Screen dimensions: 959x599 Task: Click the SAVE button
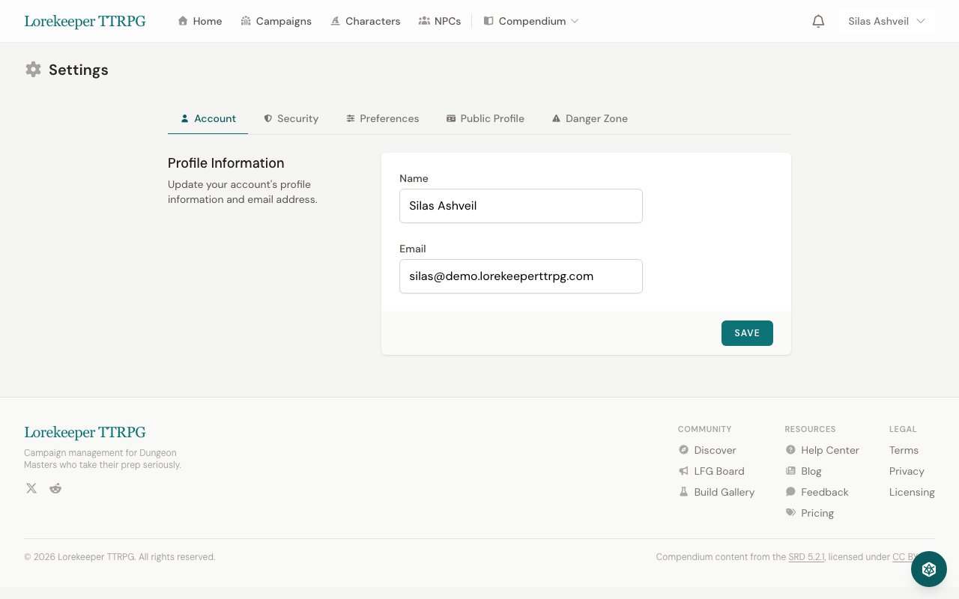point(747,332)
